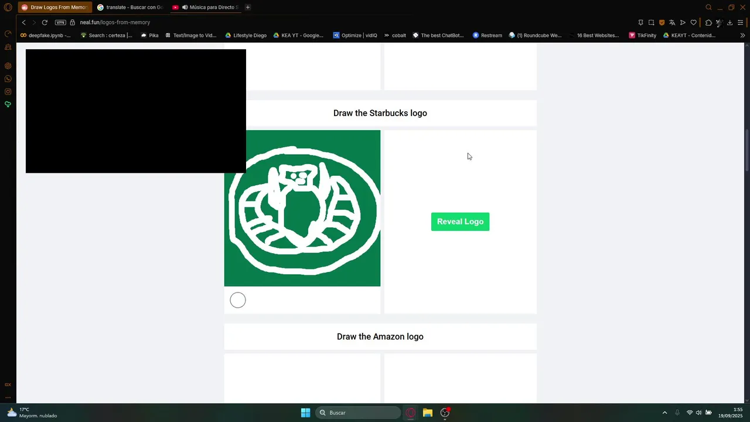Expand the bookmarks overflow chevron
This screenshot has height=422, width=750.
(743, 35)
